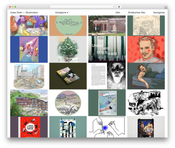Open the green circle crocodile outline thumbnail
This screenshot has height=148, width=175.
68,26
